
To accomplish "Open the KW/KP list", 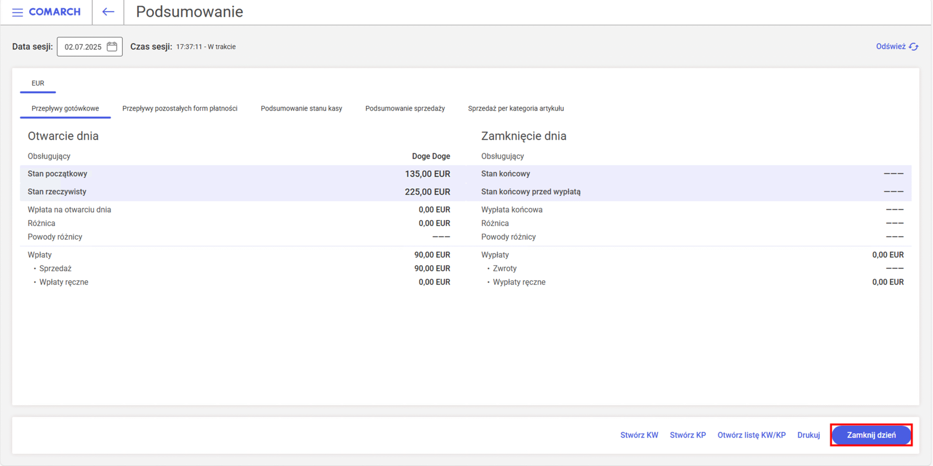I will coord(752,435).
